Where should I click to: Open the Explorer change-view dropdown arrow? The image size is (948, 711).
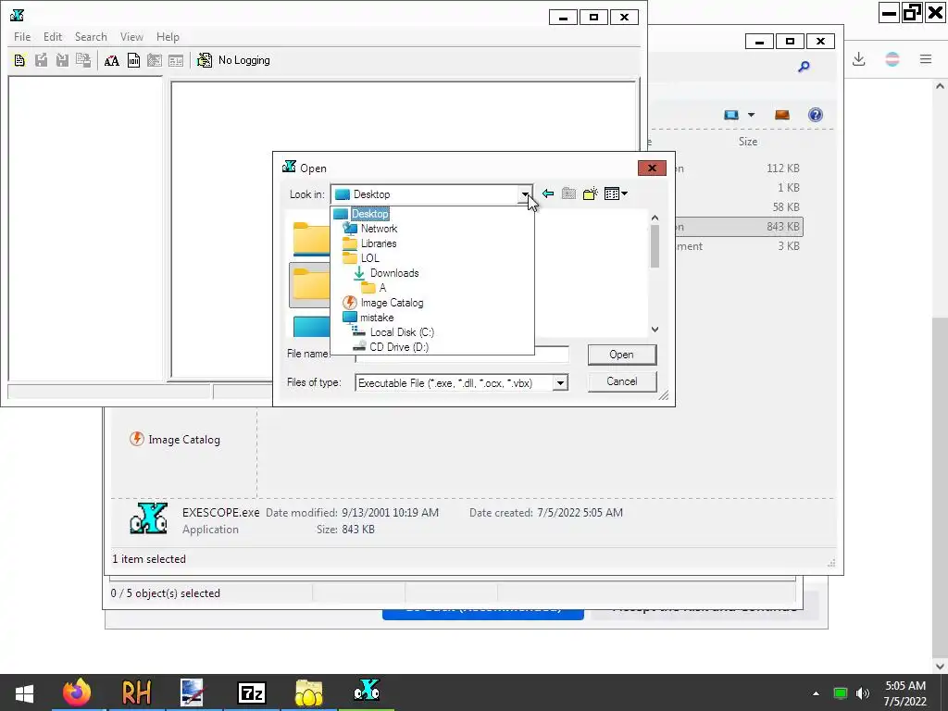click(751, 115)
